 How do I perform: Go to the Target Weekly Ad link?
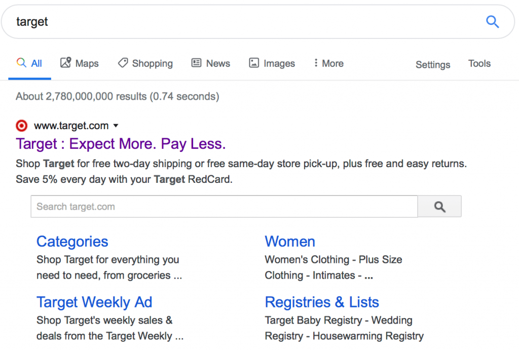(94, 302)
